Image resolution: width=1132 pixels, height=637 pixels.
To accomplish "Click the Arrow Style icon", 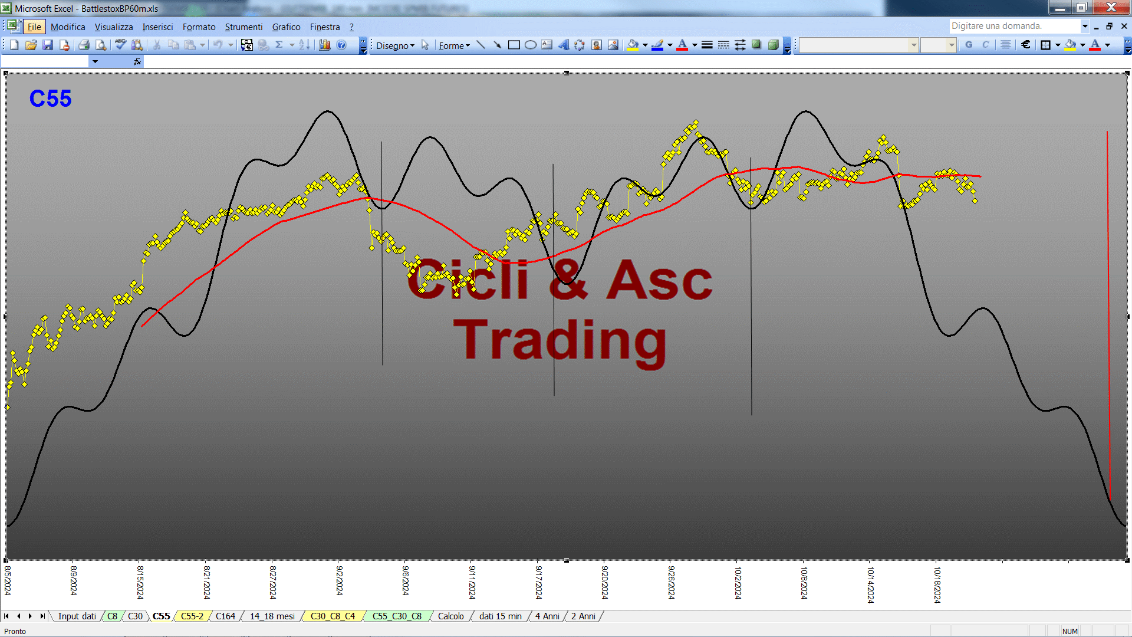I will pos(740,45).
